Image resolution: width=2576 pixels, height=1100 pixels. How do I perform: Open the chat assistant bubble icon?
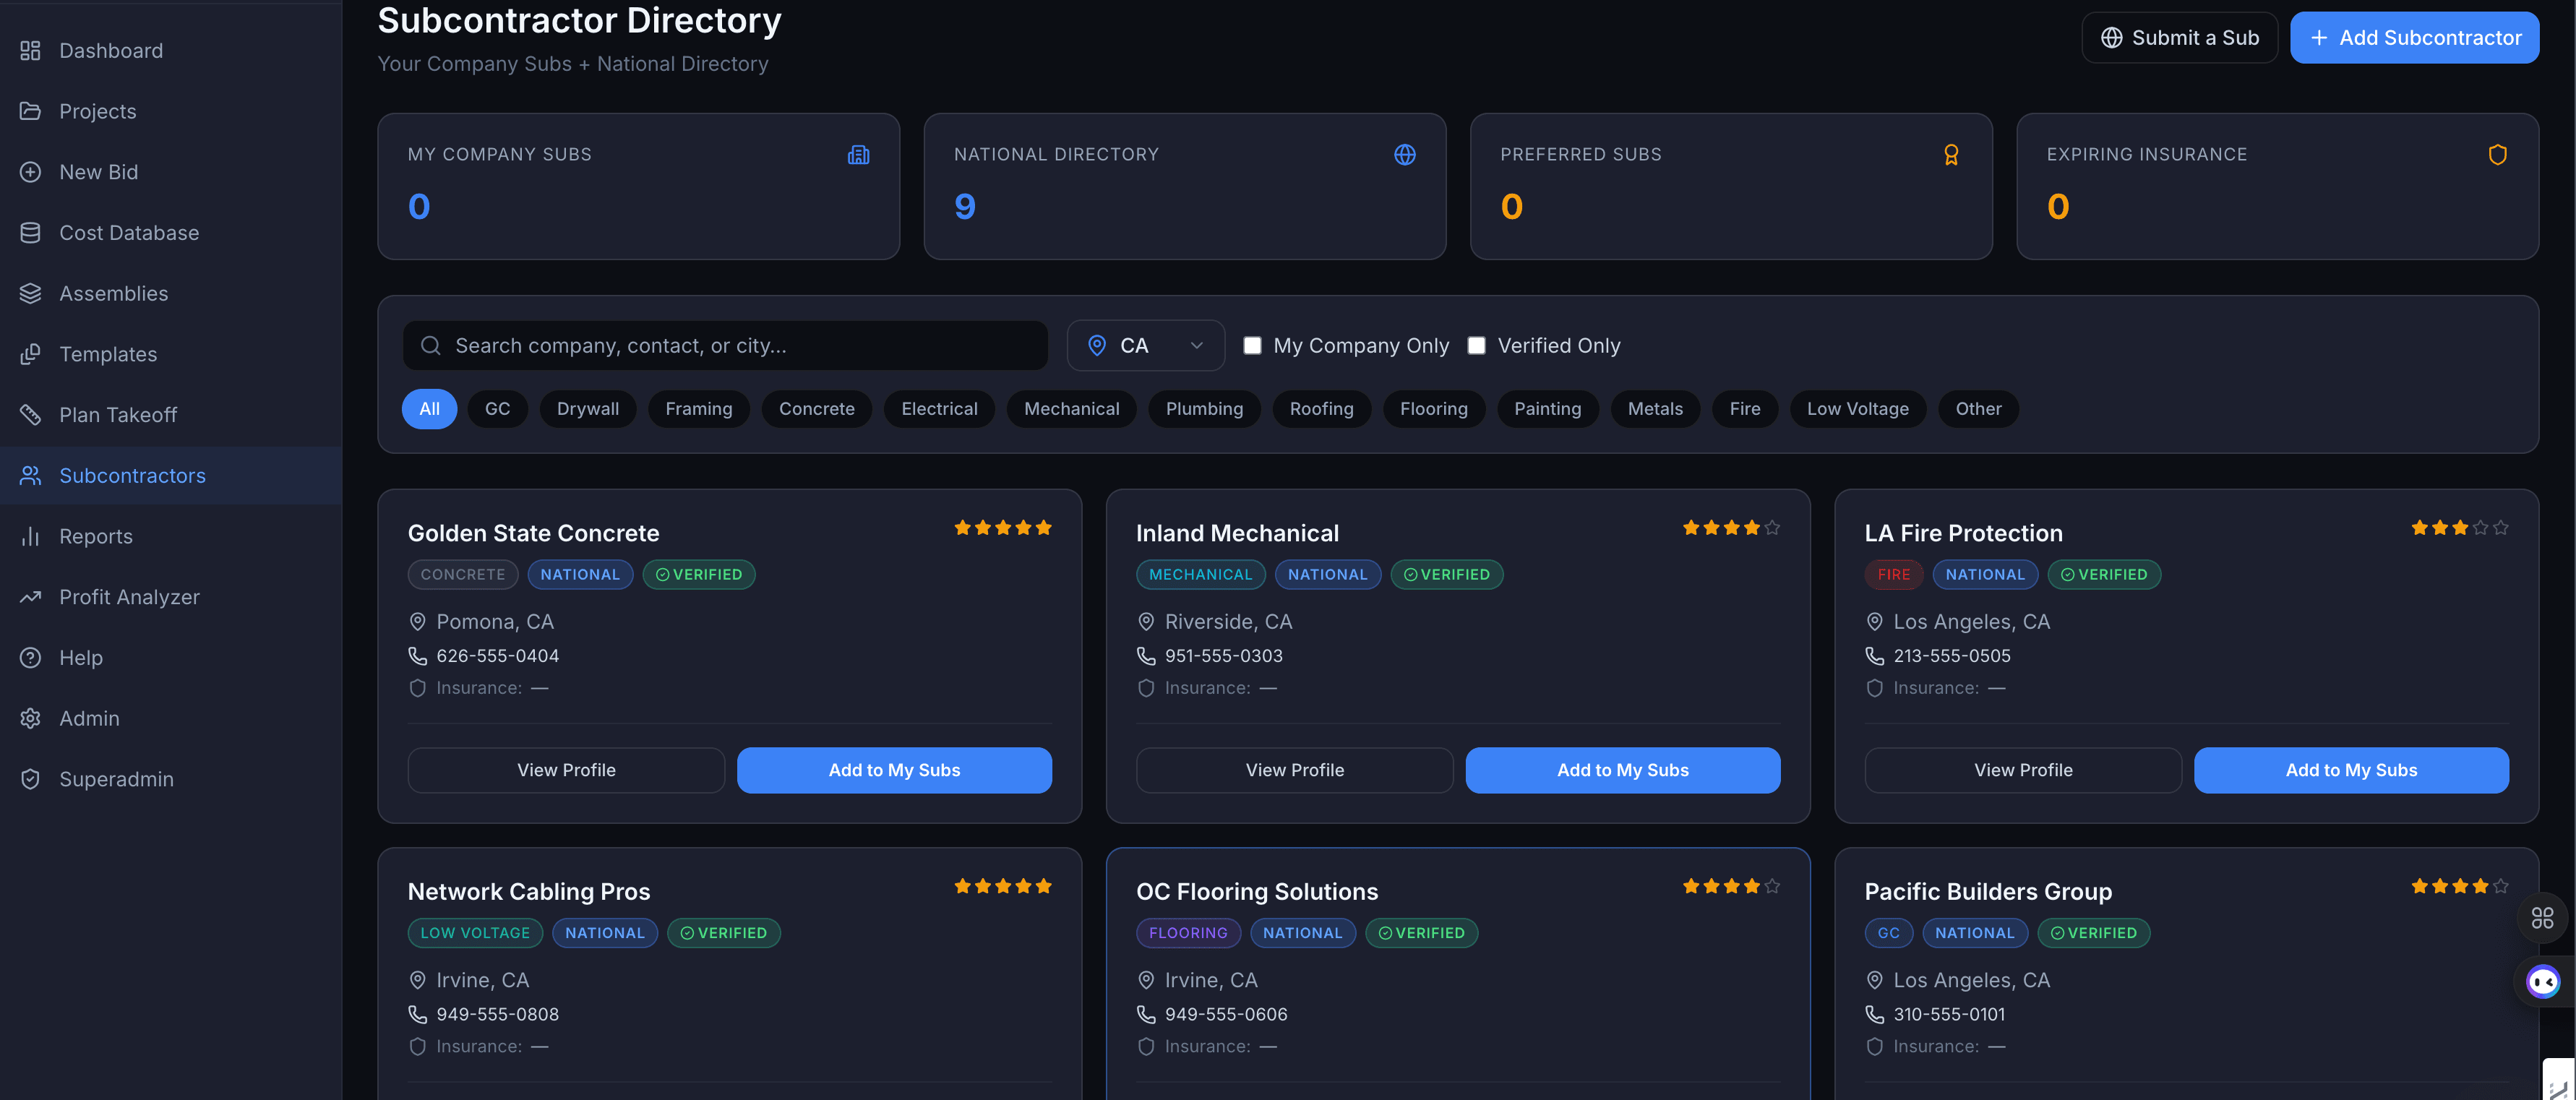click(2543, 981)
